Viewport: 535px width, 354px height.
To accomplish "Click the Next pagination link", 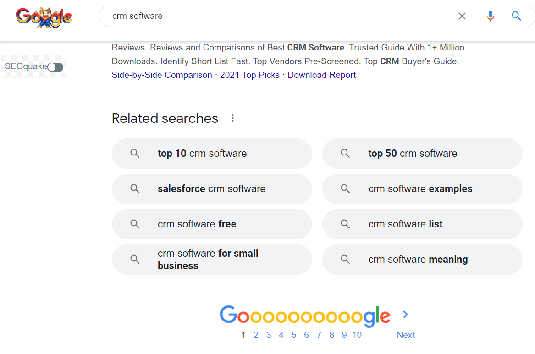I will (406, 335).
